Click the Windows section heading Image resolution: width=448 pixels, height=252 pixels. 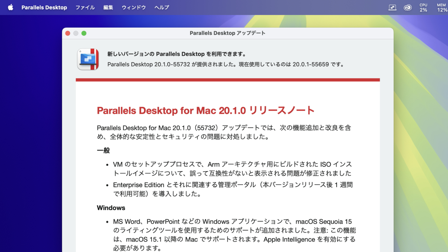coord(111,208)
